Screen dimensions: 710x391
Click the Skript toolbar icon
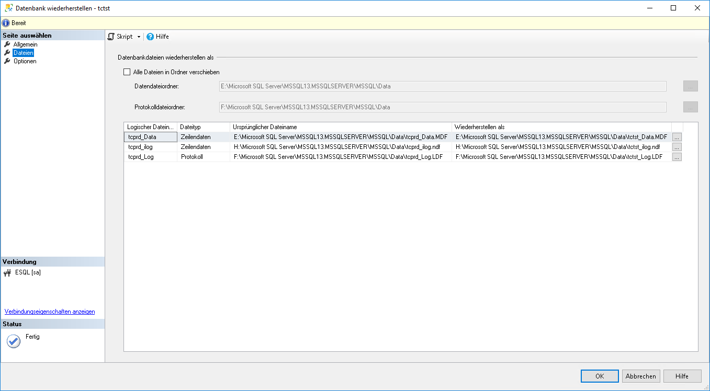[x=111, y=37]
